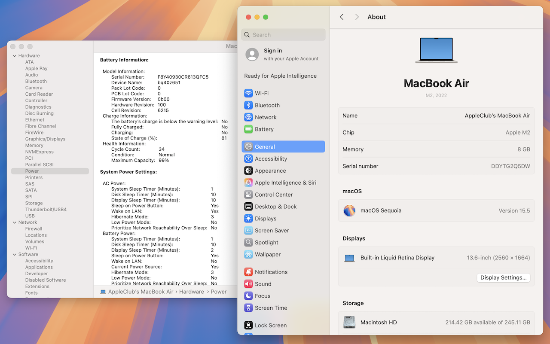Click the Spotlight magnifier icon
This screenshot has height=344, width=550.
[248, 243]
